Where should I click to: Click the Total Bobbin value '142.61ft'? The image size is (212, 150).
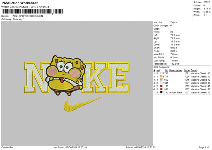click(175, 64)
